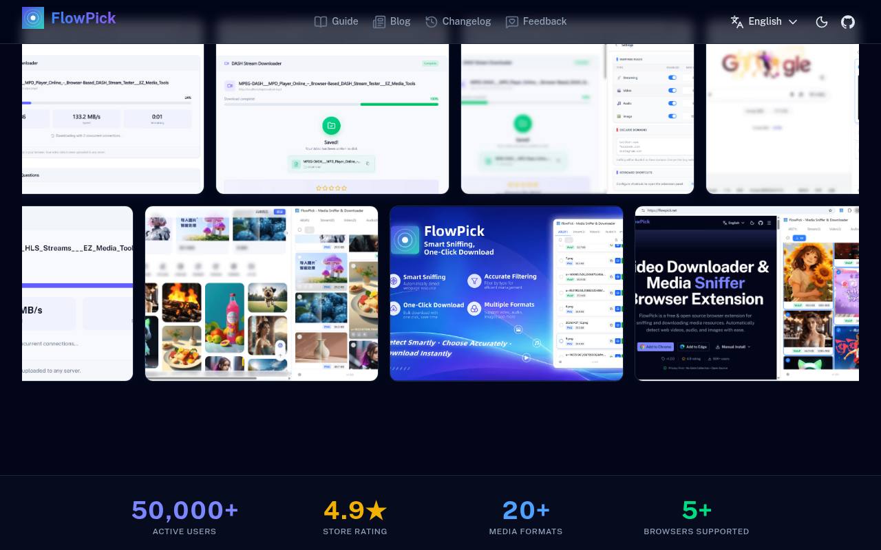Click the "STORE RATING" label
Image resolution: width=881 pixels, height=550 pixels.
click(355, 531)
